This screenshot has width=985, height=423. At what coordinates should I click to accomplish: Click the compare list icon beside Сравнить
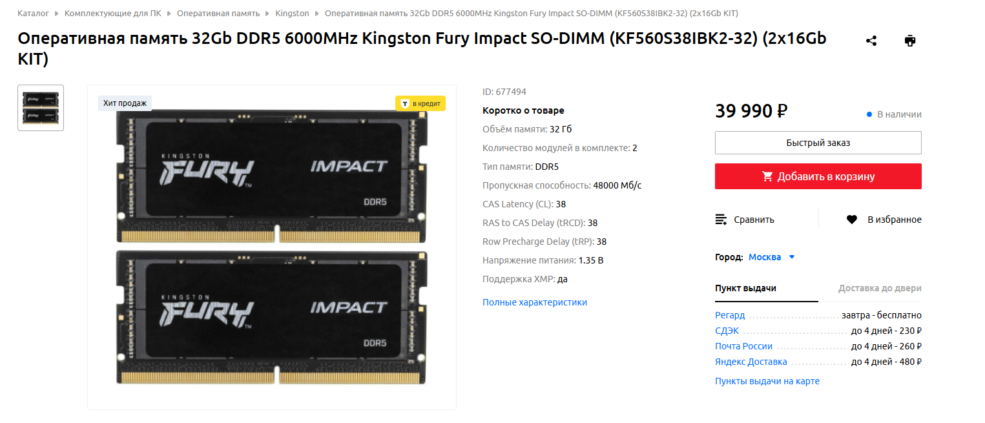[x=721, y=220]
